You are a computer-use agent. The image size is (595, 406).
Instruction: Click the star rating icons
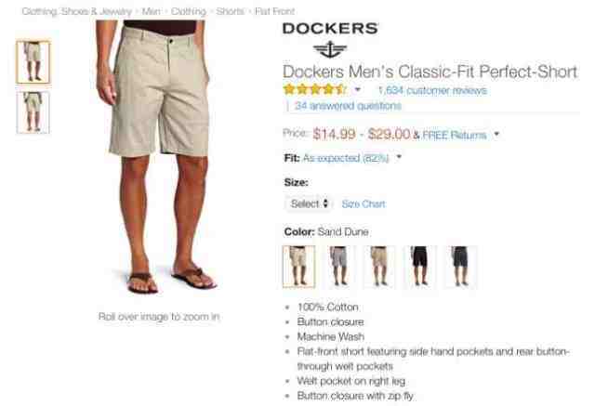pos(314,90)
